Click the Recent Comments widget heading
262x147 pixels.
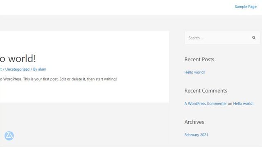tap(206, 91)
